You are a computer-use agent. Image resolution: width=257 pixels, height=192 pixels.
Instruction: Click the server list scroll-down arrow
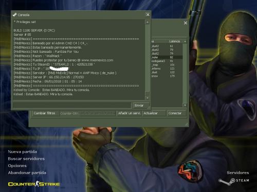tap(185, 105)
